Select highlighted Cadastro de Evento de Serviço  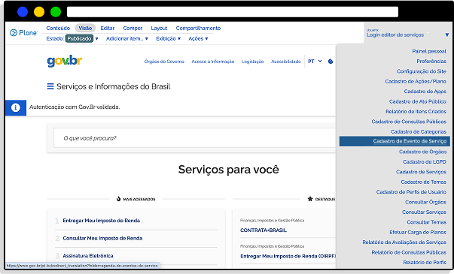(x=395, y=141)
